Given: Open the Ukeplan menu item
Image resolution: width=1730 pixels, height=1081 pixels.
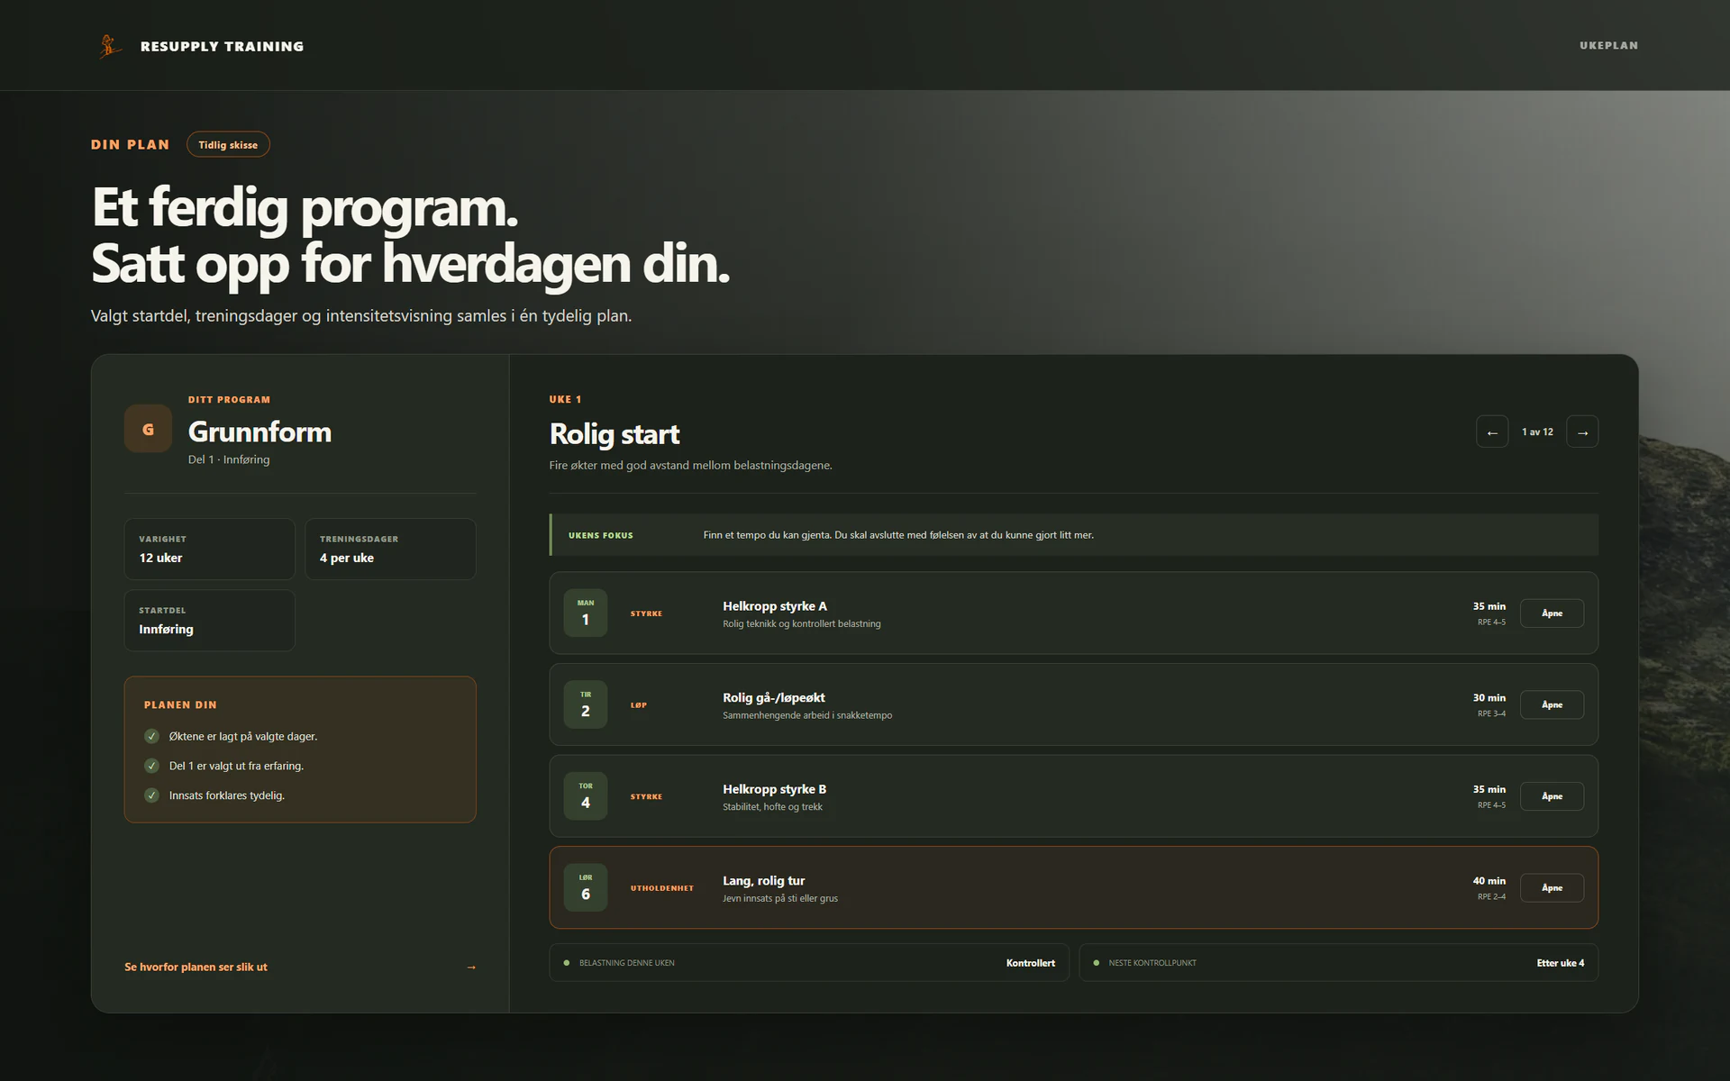Looking at the screenshot, I should (x=1608, y=45).
